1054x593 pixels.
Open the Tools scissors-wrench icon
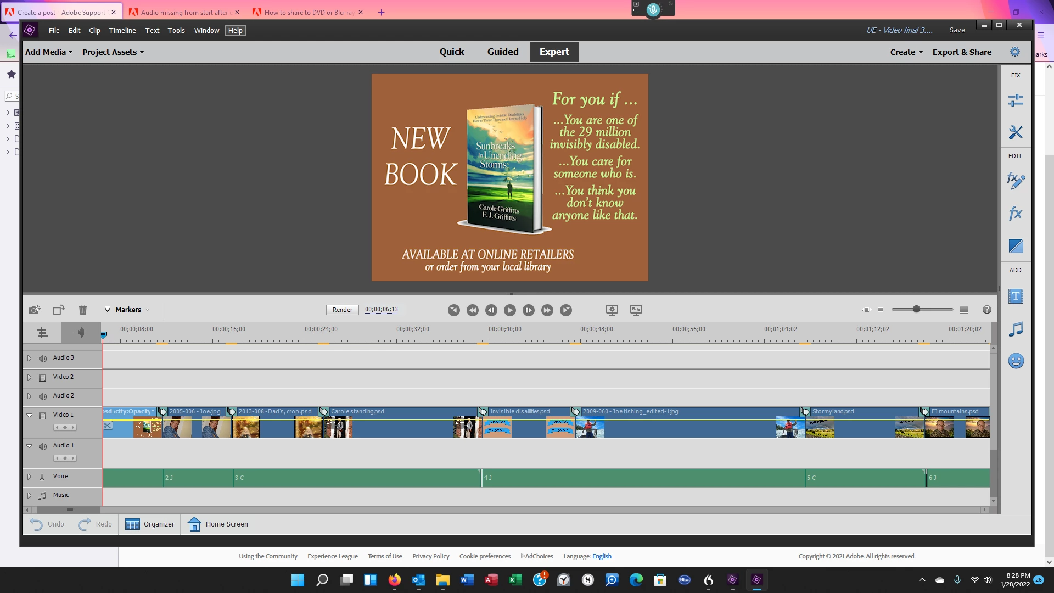[1016, 132]
